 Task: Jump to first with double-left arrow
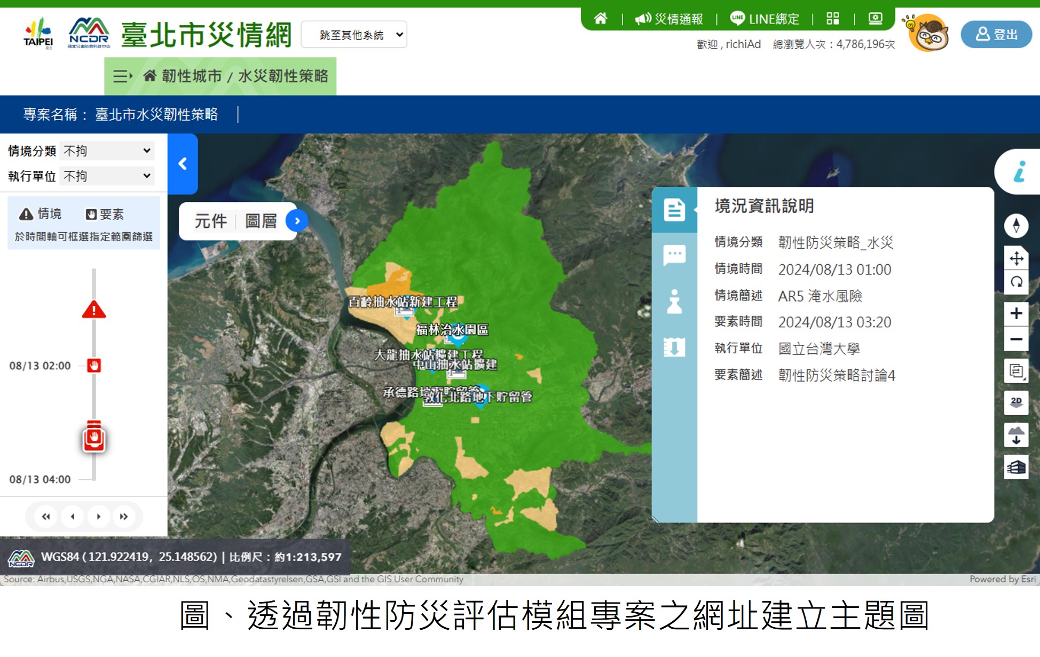click(x=46, y=517)
